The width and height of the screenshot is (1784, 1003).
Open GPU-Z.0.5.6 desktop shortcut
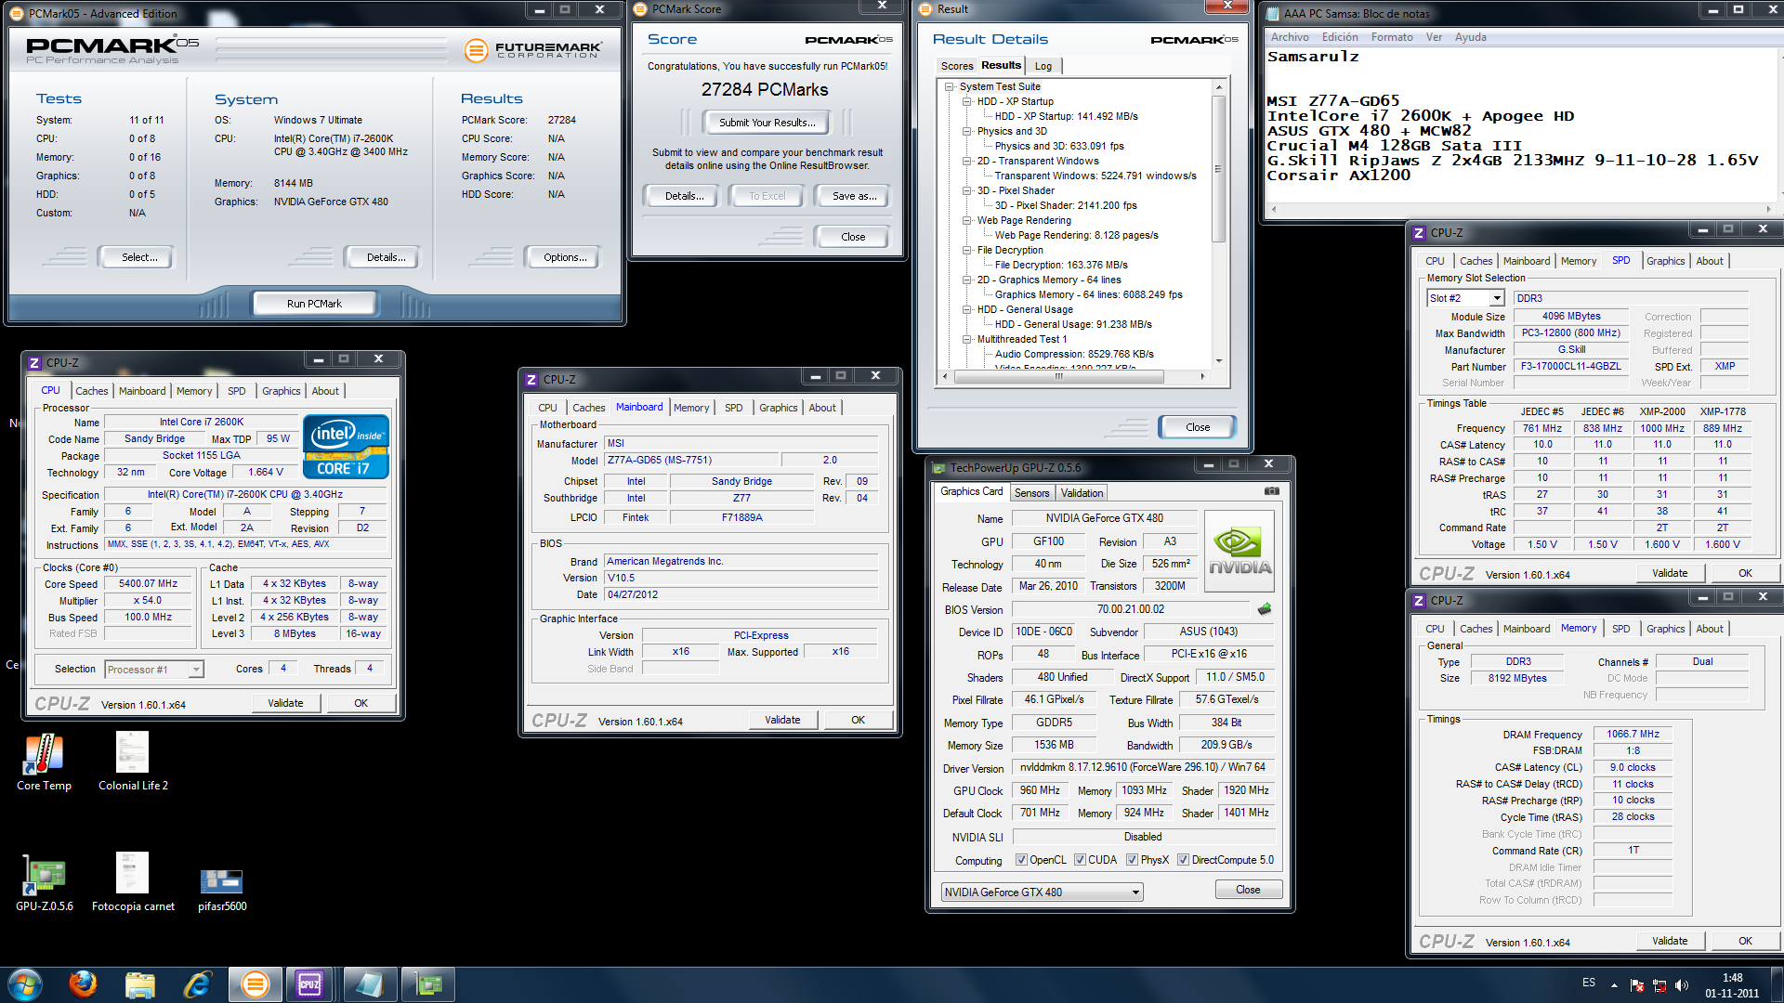pos(44,882)
